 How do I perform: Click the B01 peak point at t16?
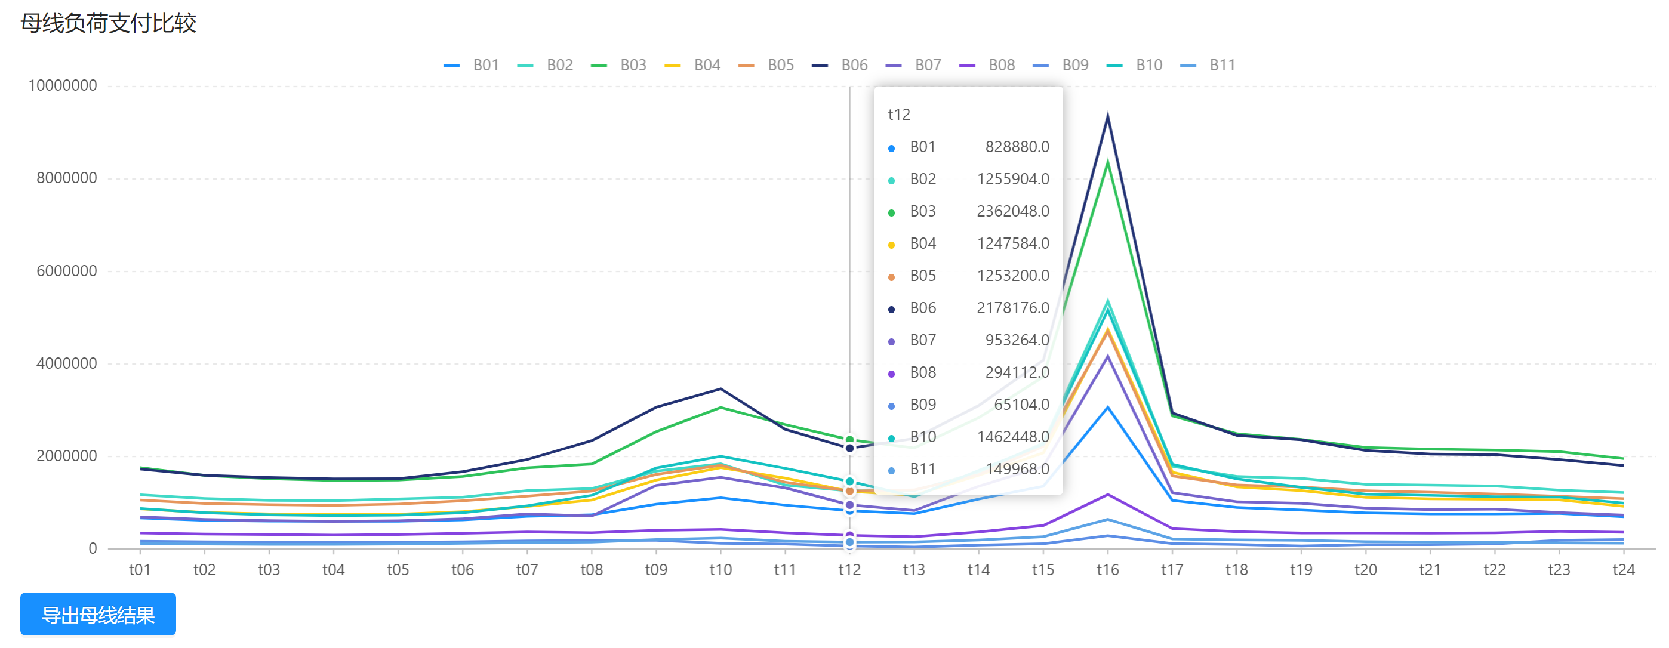[x=1107, y=407]
